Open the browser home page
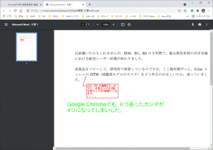213x150 pixels. (21, 11)
